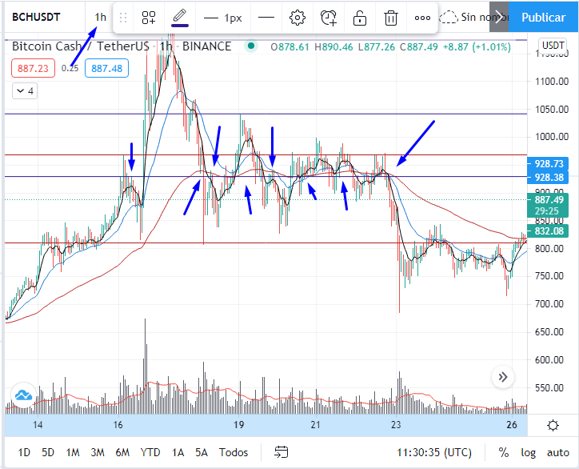Click the scroll to latest bar button
Screen dimensions: 579x469
coord(502,377)
